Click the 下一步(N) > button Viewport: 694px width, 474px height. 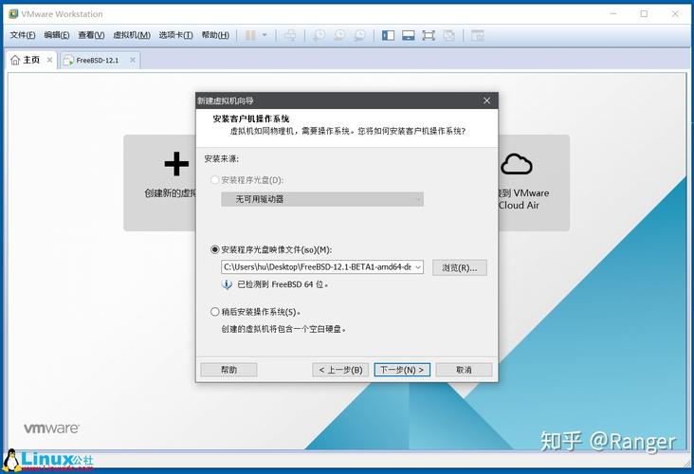point(402,370)
